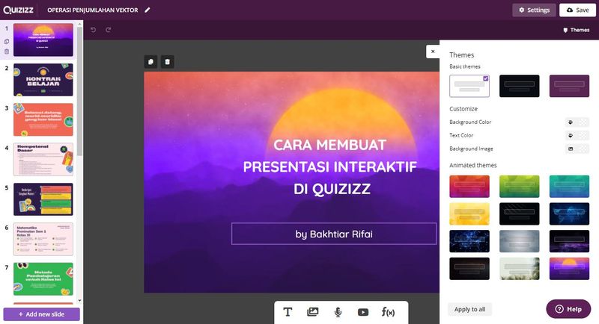Click the redo arrow

[109, 30]
